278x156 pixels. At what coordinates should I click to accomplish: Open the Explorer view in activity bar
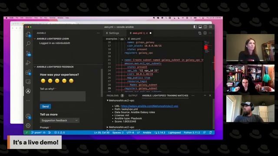28,34
